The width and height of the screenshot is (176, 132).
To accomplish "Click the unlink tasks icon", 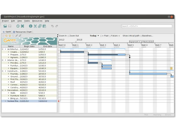I will (x=20, y=36).
